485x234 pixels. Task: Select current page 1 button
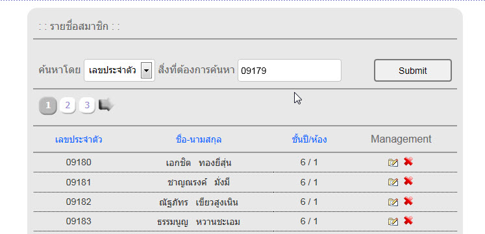(48, 106)
